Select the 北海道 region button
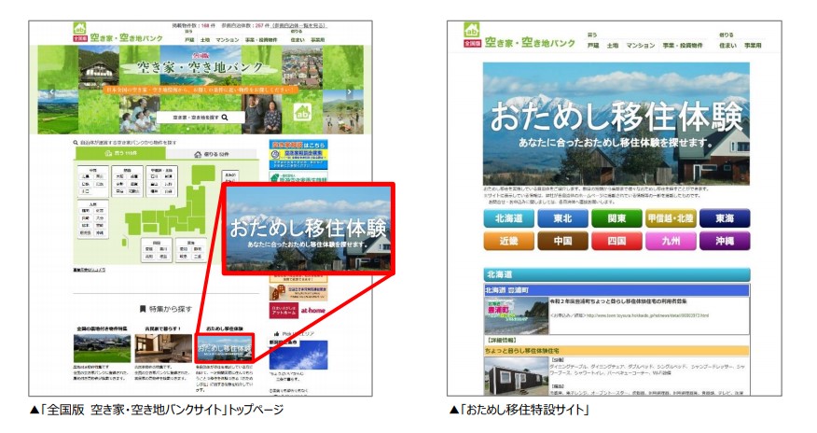The height and width of the screenshot is (433, 817). [x=508, y=218]
